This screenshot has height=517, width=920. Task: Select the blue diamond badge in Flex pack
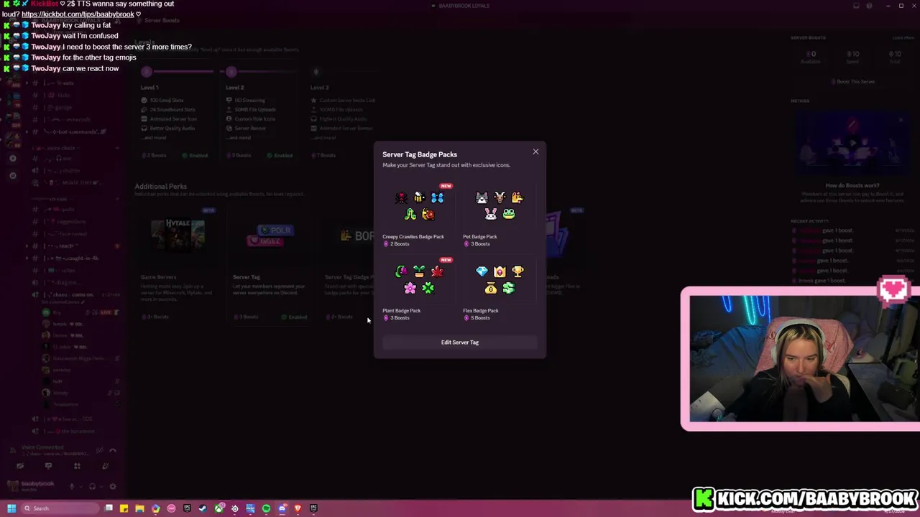(482, 271)
